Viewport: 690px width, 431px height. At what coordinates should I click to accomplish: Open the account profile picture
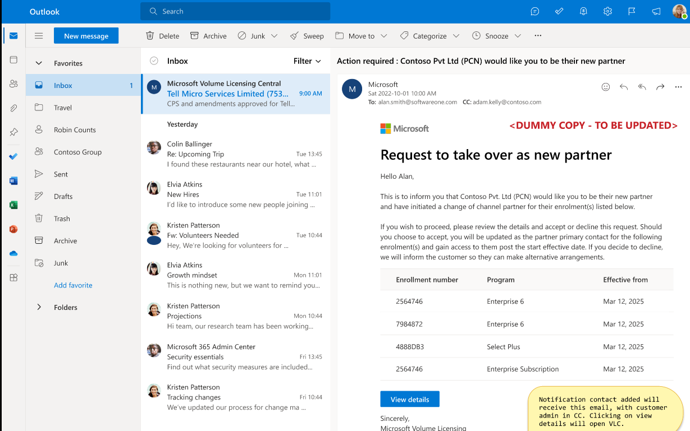[x=679, y=11]
